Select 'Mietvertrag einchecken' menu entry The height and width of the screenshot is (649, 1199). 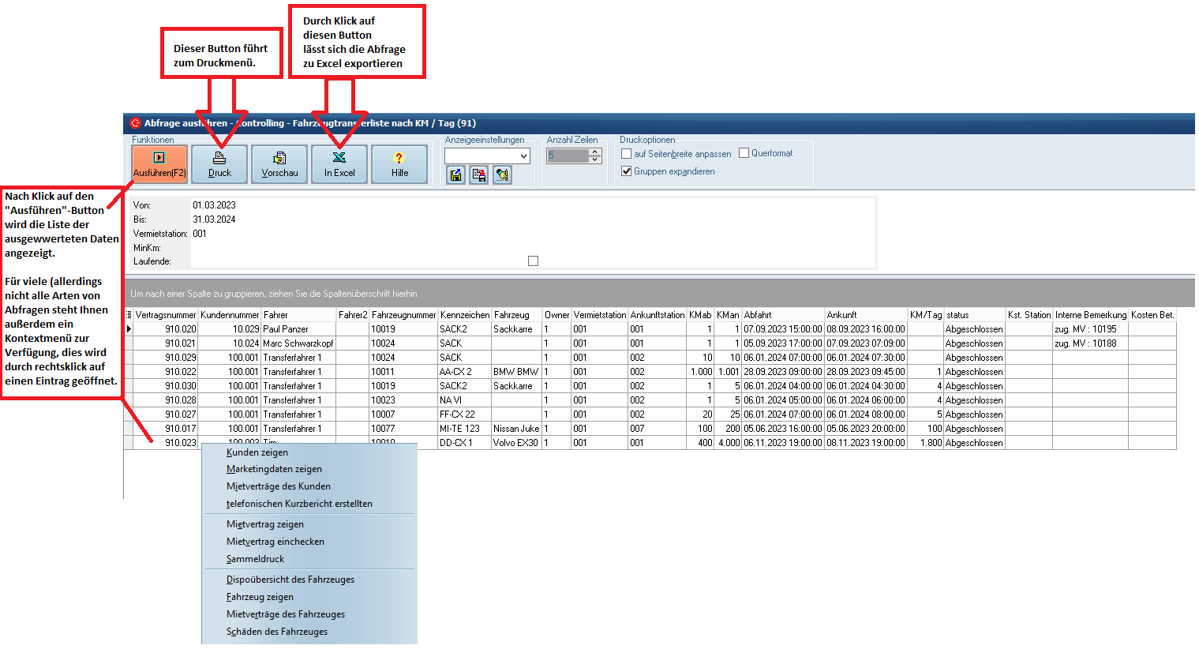tap(275, 542)
